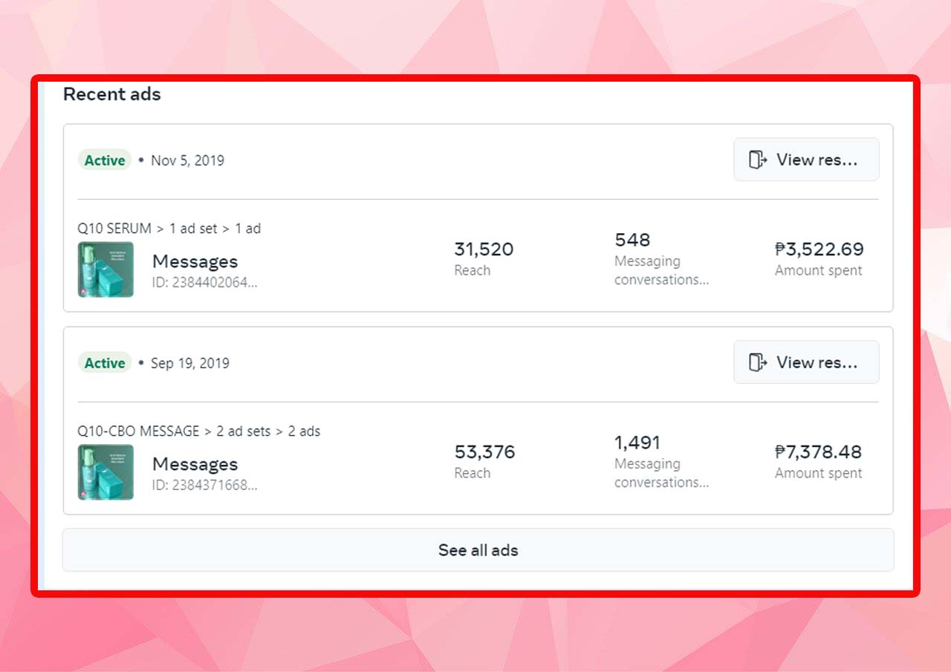The height and width of the screenshot is (672, 951).
Task: Click the 53,376 Reach figure
Action: pyautogui.click(x=484, y=452)
